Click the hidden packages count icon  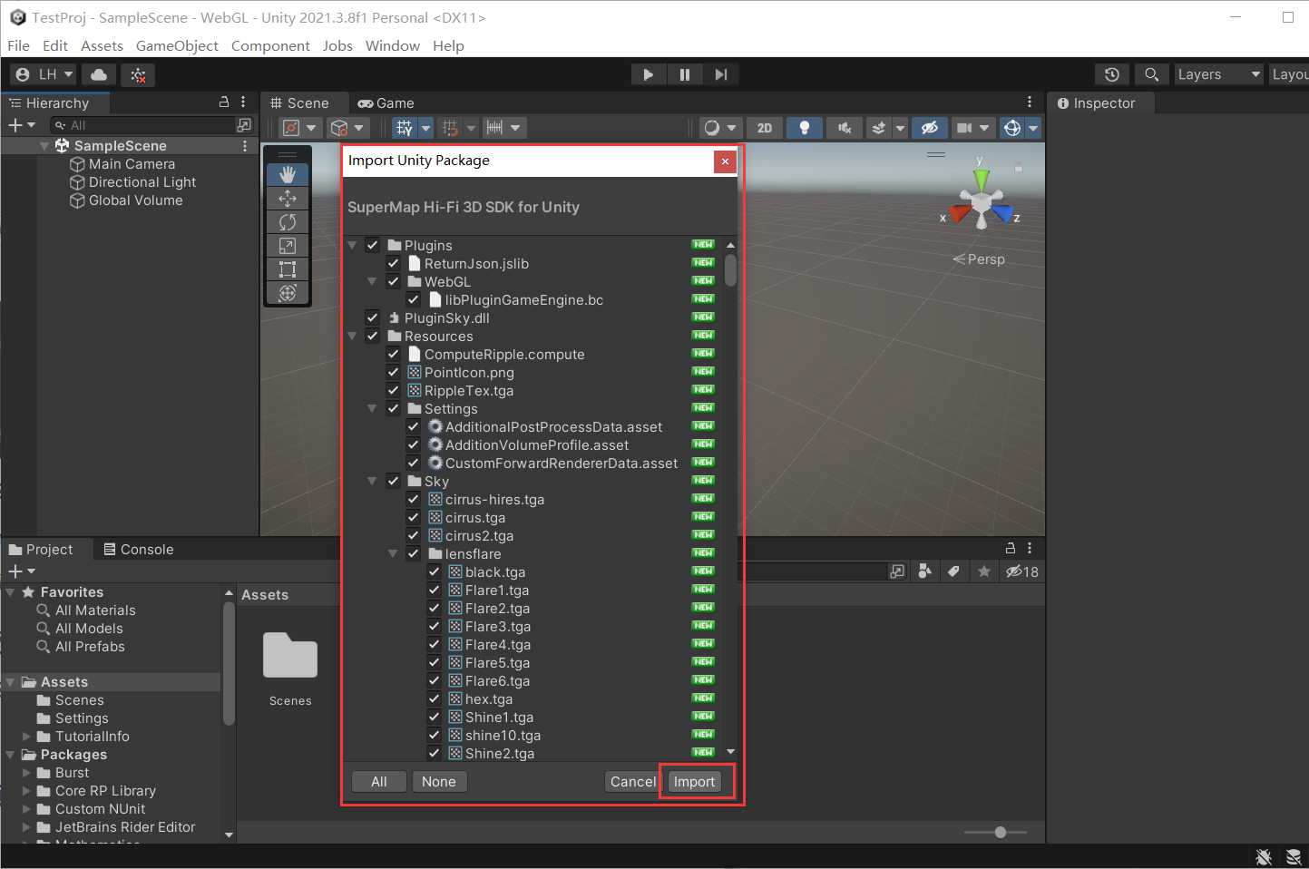pos(1022,571)
